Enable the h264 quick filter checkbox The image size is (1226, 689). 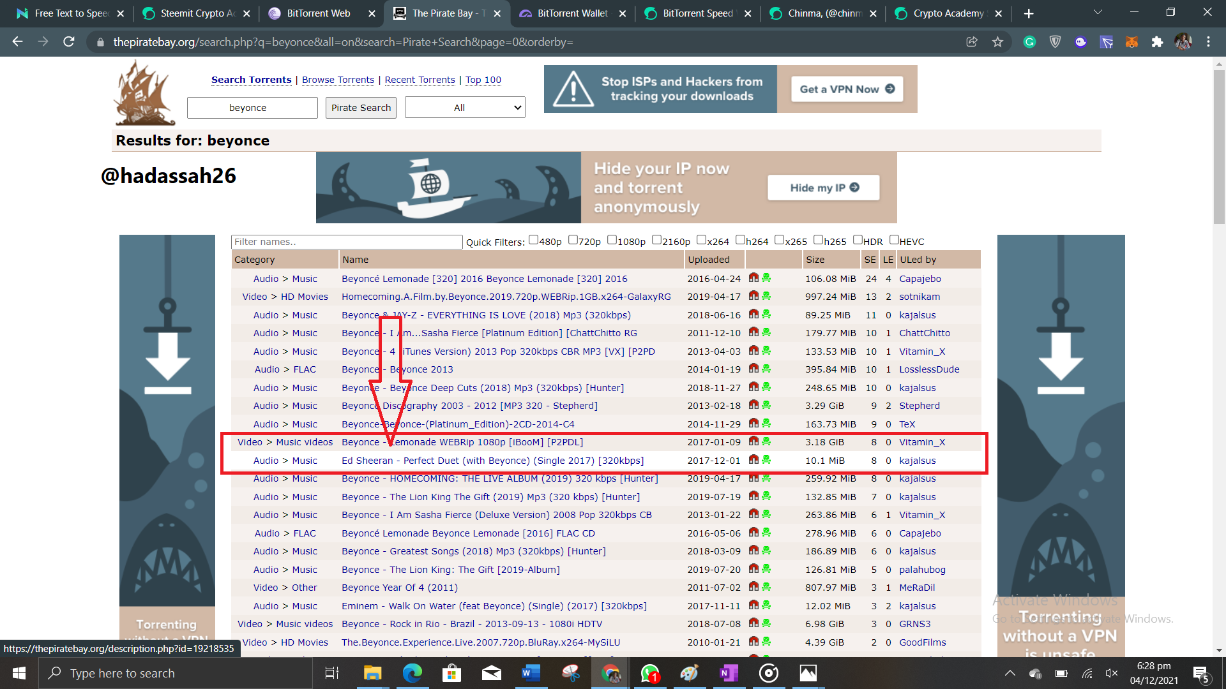point(740,240)
